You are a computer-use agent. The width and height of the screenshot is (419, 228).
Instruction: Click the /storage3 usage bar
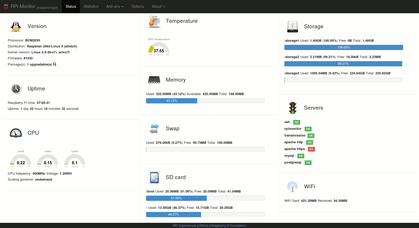tap(344, 80)
